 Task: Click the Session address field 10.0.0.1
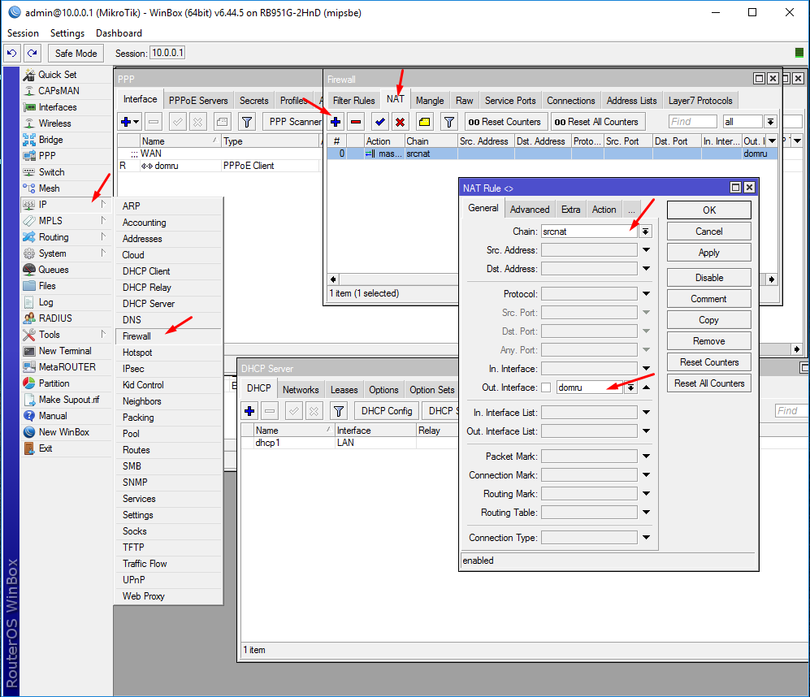(167, 54)
